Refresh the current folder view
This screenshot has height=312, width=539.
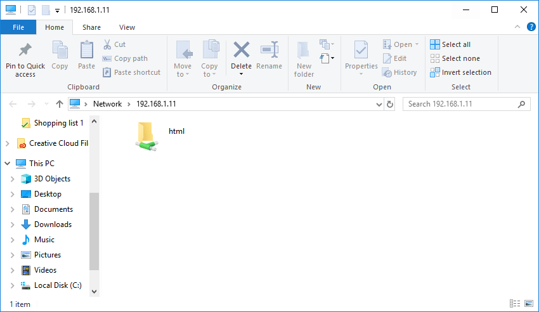(x=390, y=104)
